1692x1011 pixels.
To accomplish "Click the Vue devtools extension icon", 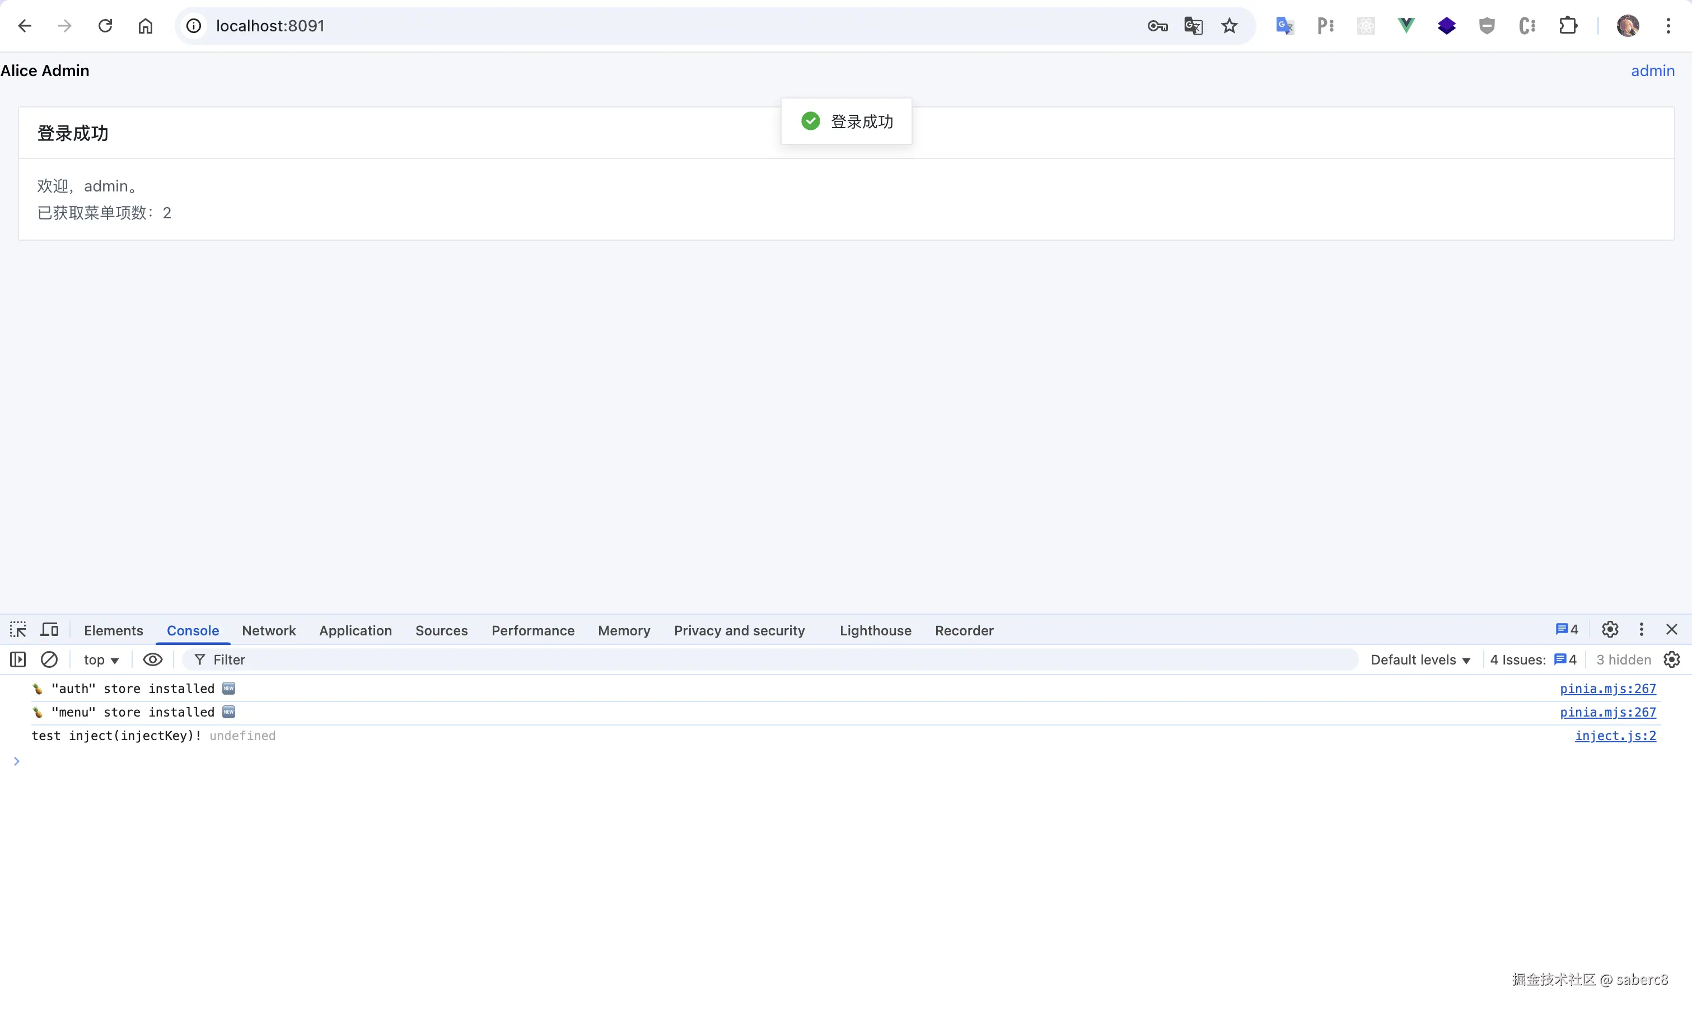I will click(x=1406, y=26).
